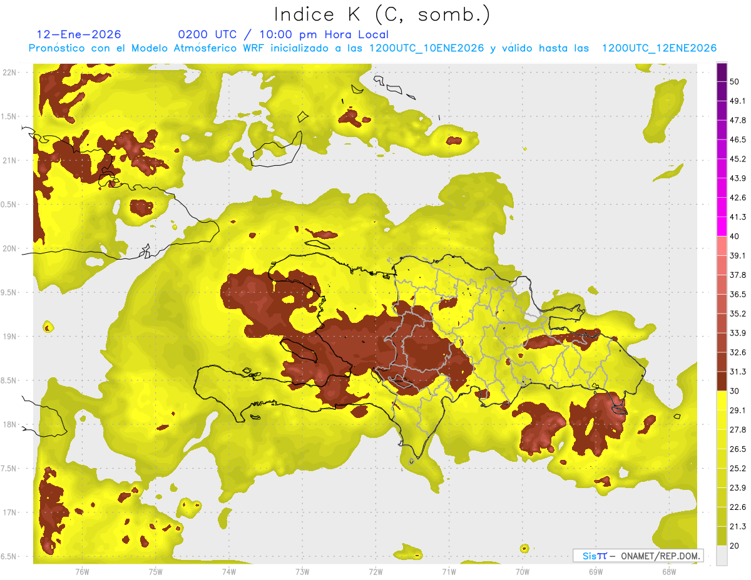This screenshot has height=580, width=751.
Task: Click the "75W" longitude label
Action: pyautogui.click(x=156, y=572)
